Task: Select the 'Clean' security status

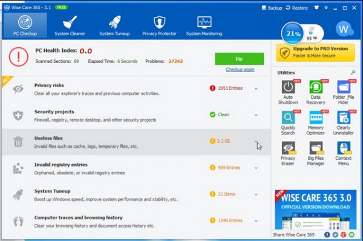Action: [x=223, y=114]
